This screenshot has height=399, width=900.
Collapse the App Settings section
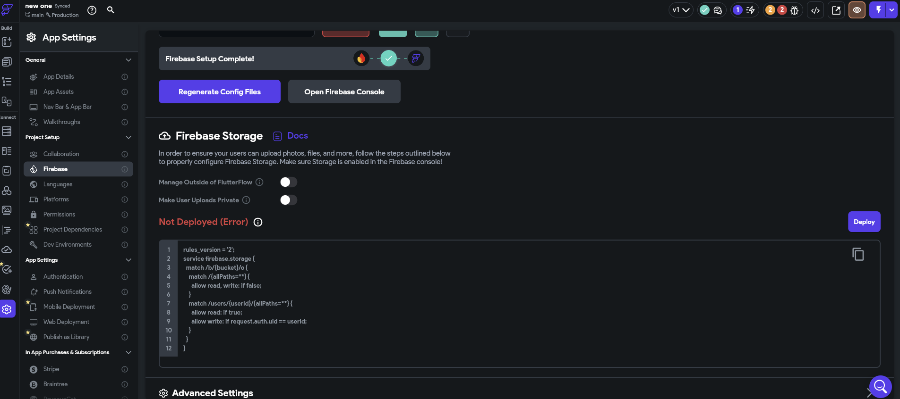click(129, 260)
